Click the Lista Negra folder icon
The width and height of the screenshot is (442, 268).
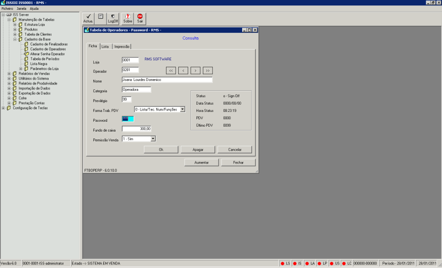[x=26, y=64]
